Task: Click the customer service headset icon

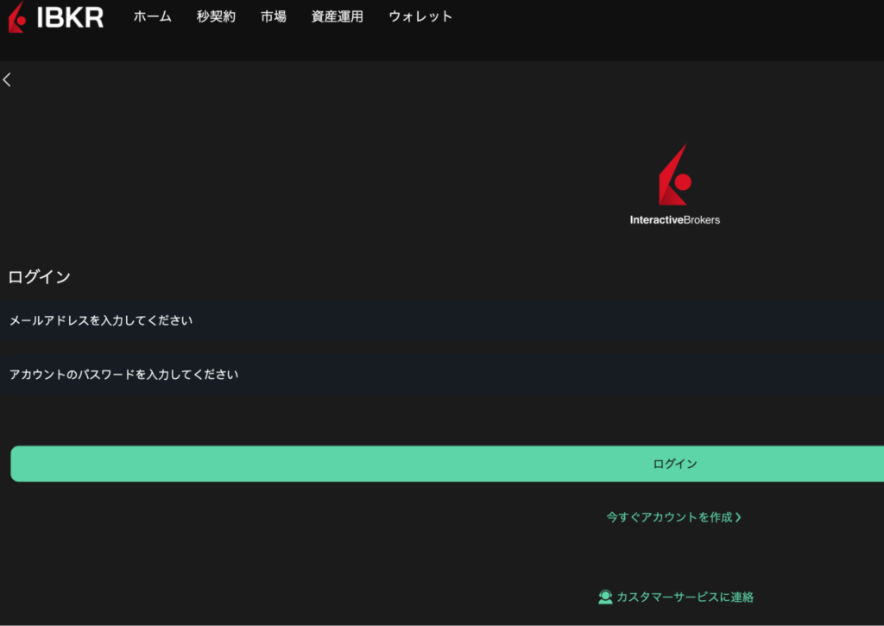Action: [x=605, y=597]
